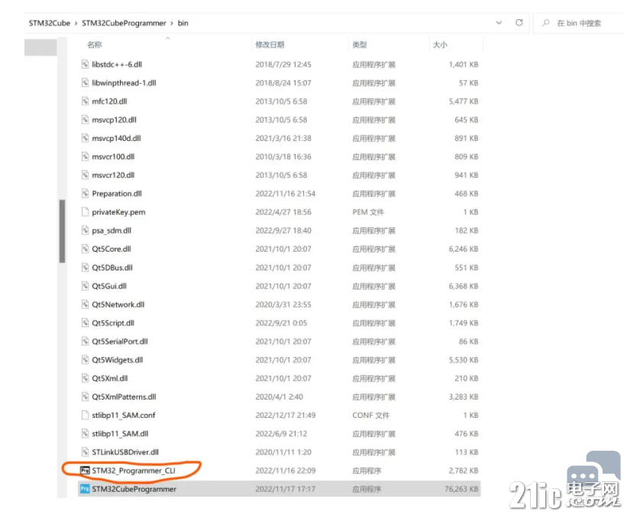Select the file name STM32_Programmer_CLI
The image size is (627, 514).
point(134,471)
